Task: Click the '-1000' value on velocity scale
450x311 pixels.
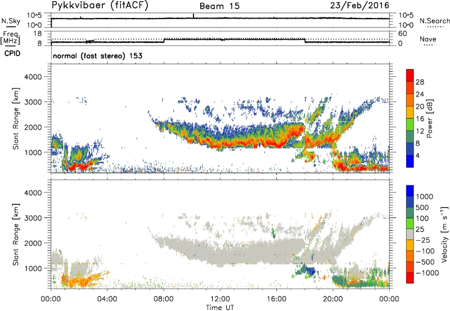Action: pos(427,273)
